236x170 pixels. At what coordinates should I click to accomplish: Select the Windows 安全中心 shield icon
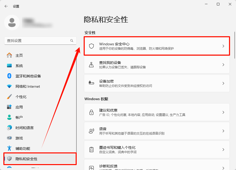[x=91, y=46]
